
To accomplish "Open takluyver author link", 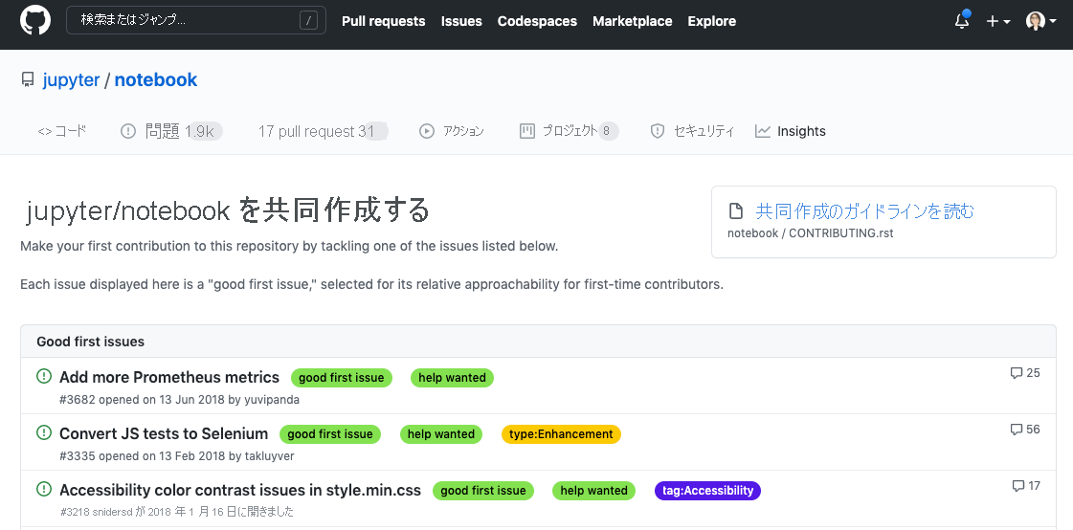I will tap(270, 455).
